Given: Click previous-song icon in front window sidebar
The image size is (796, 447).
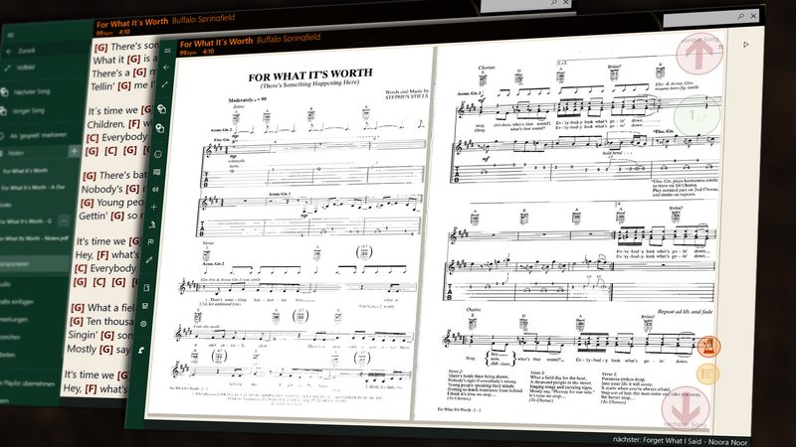Looking at the screenshot, I should [160, 128].
